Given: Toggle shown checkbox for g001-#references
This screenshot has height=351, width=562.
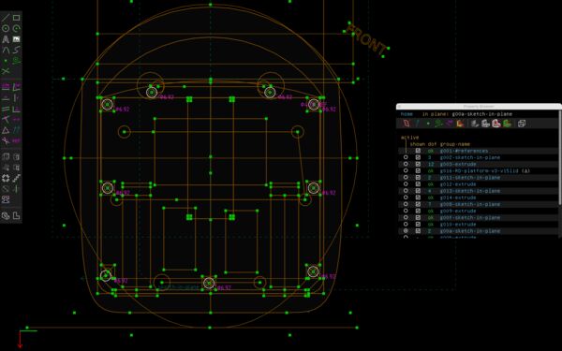Looking at the screenshot, I should pyautogui.click(x=418, y=151).
